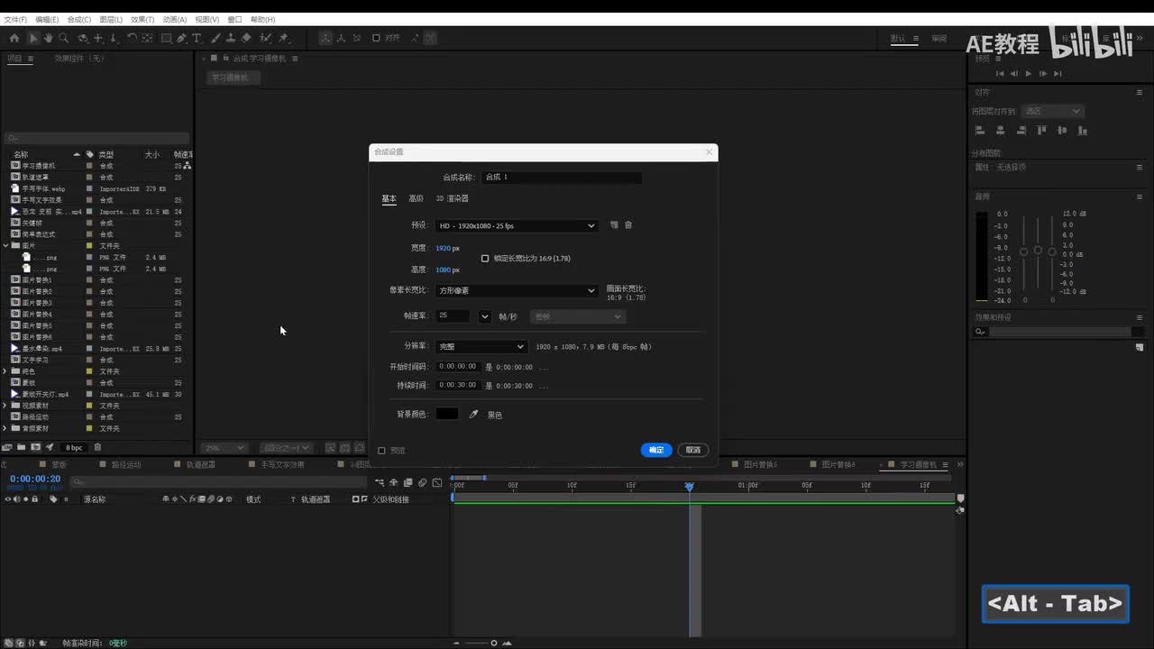The height and width of the screenshot is (649, 1154).
Task: Click the 取消 cancel button
Action: pyautogui.click(x=692, y=450)
